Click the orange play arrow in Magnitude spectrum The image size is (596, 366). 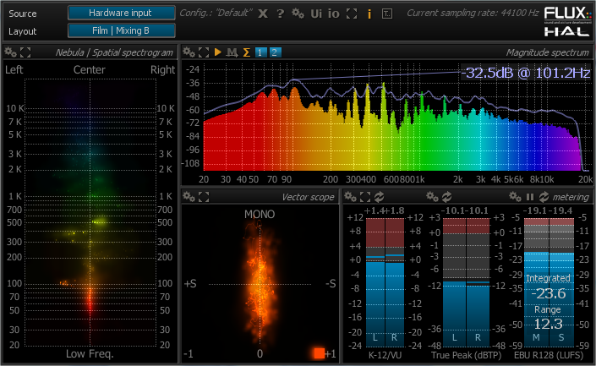click(218, 52)
